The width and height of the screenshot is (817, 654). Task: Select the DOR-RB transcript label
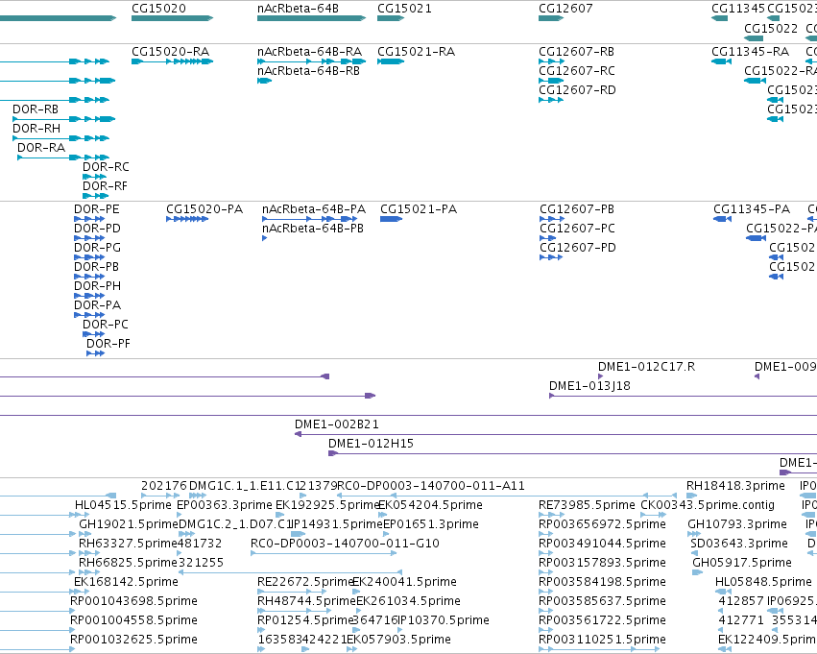coord(36,109)
